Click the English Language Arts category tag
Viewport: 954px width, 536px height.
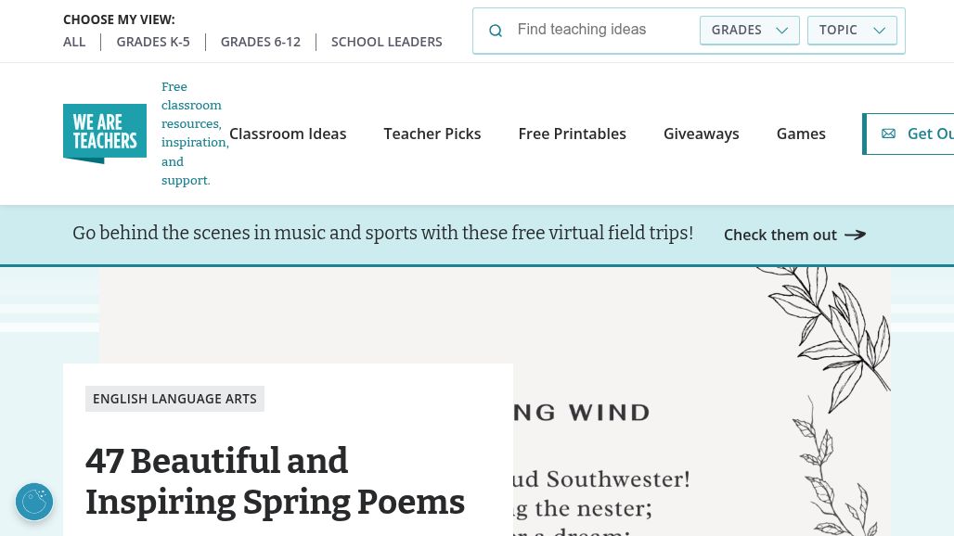pos(174,399)
